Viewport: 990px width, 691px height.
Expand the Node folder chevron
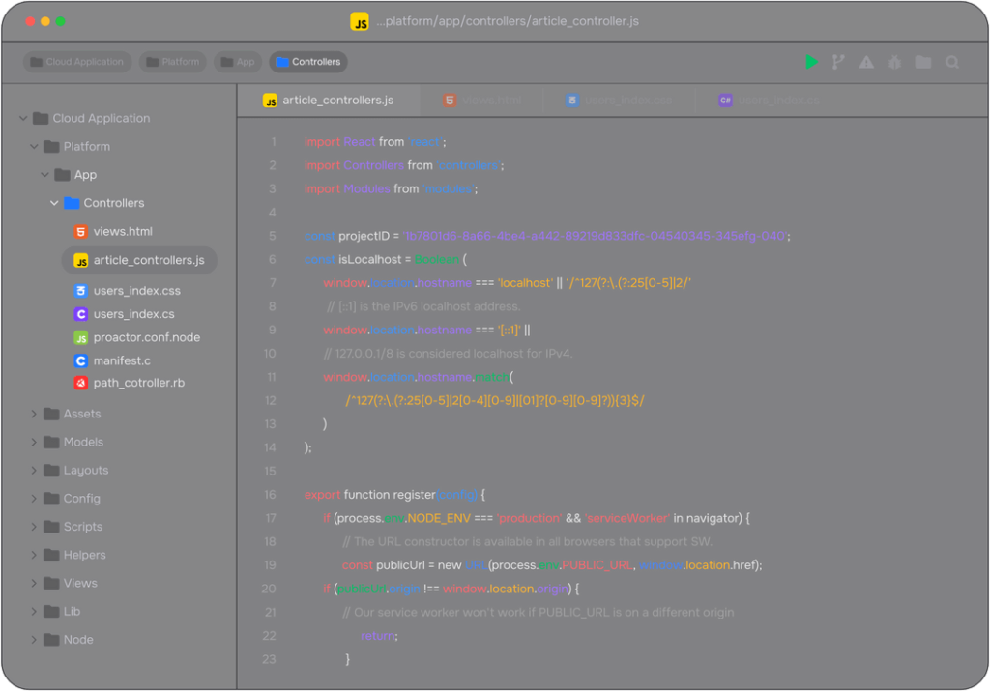(x=34, y=640)
